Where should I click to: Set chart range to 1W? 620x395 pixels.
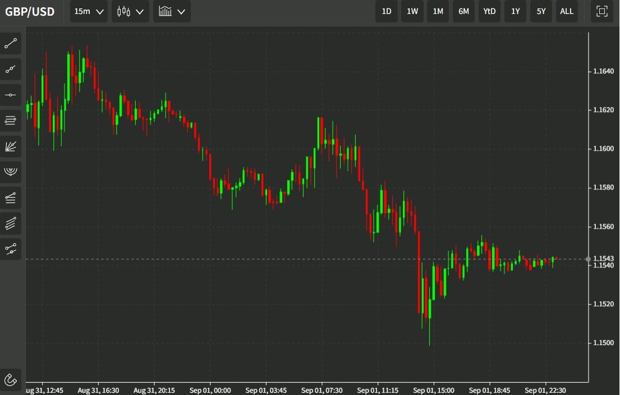click(x=412, y=11)
